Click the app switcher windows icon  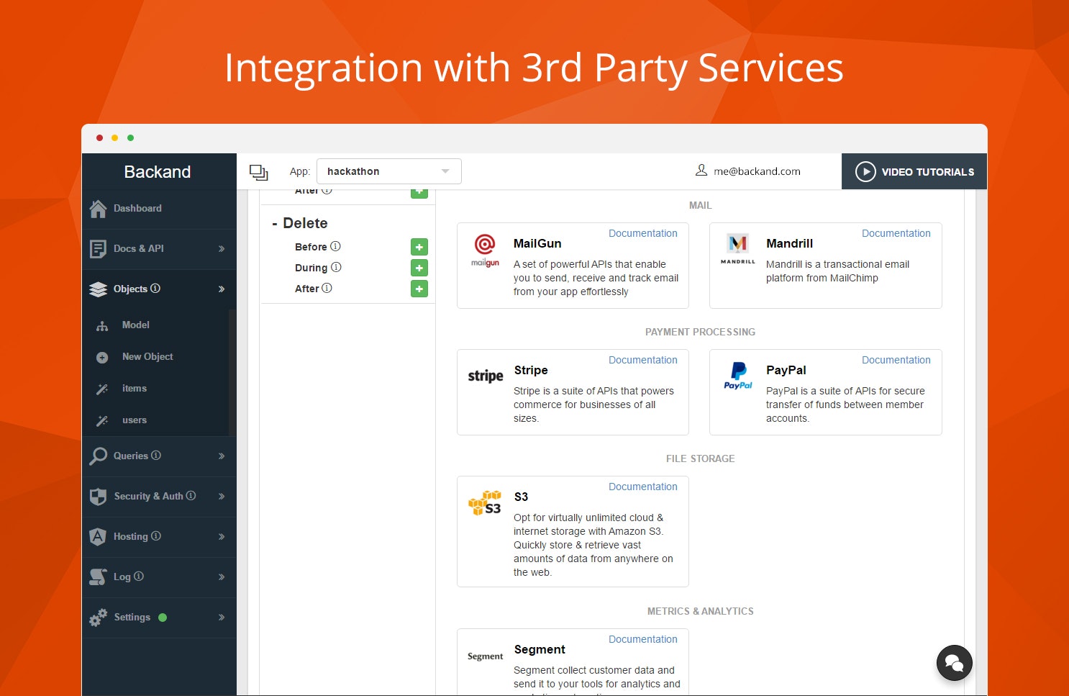click(259, 172)
